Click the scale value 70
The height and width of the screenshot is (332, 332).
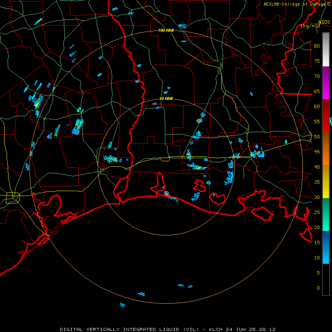[317, 76]
